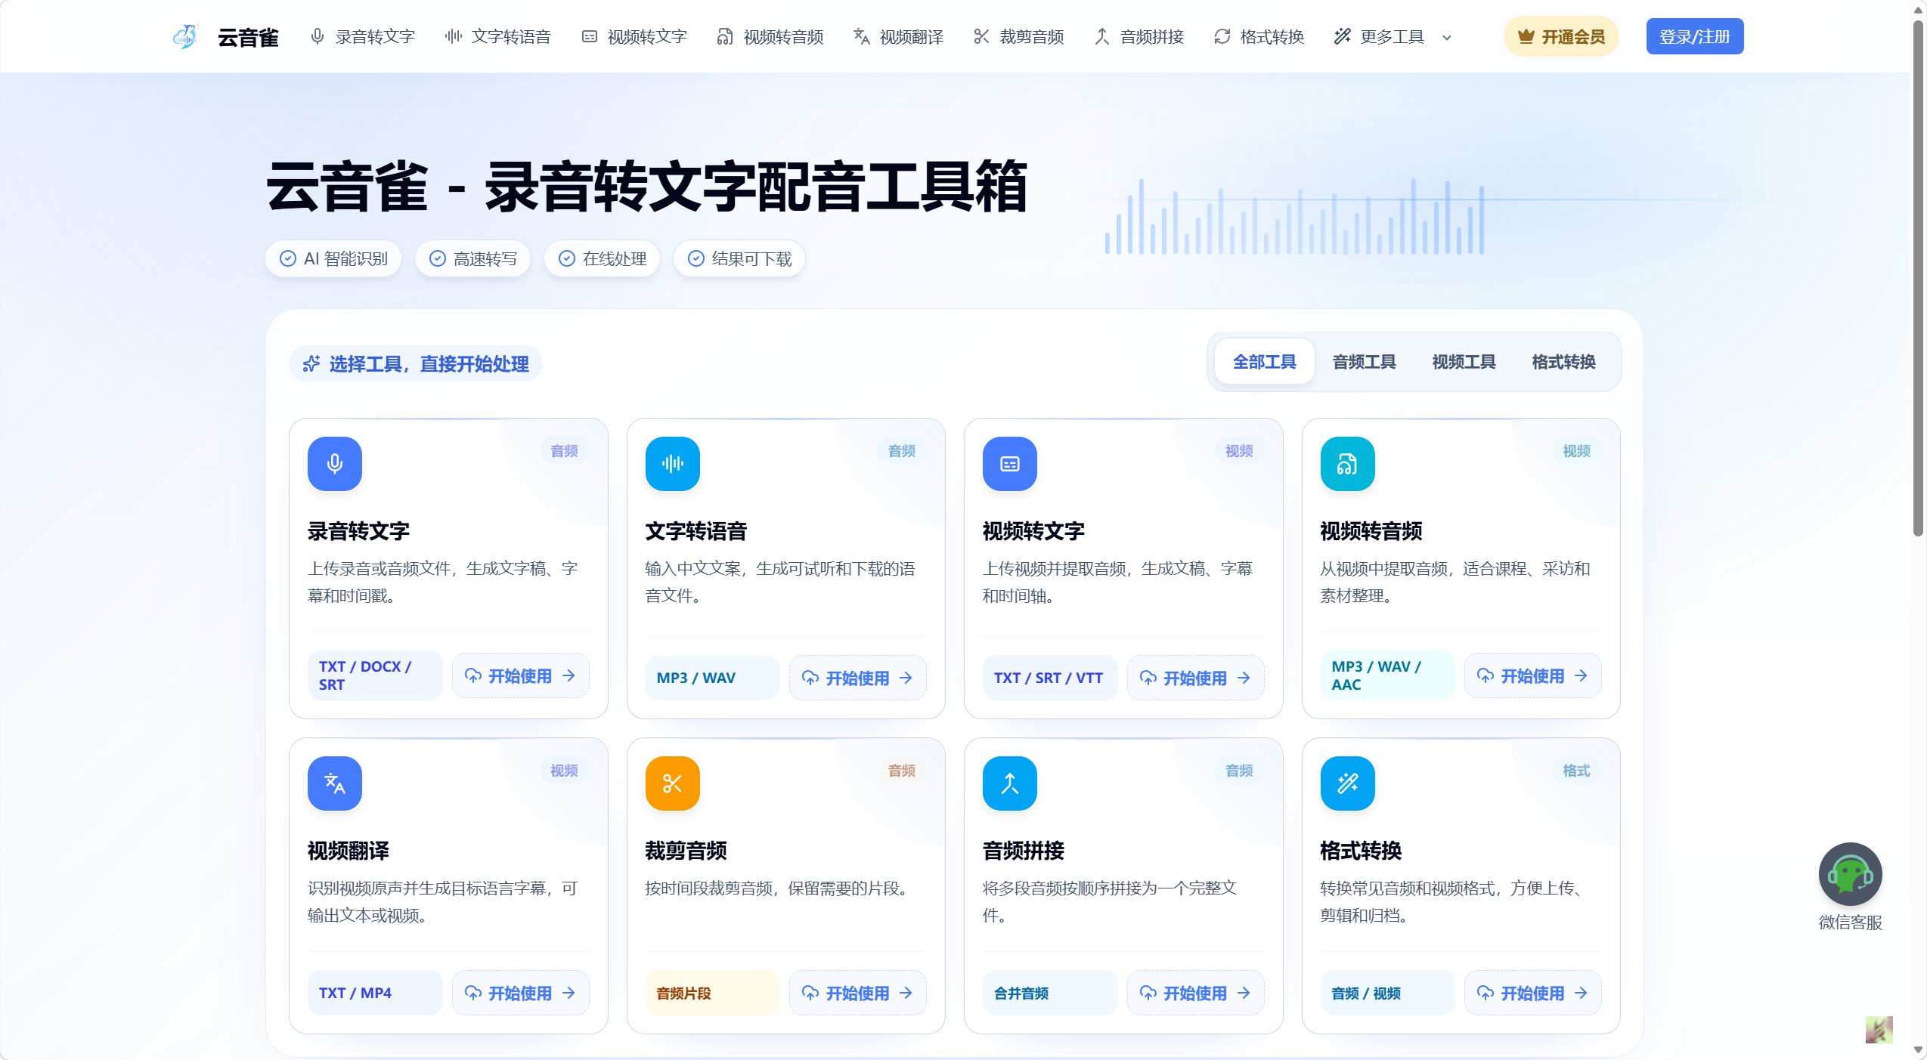The width and height of the screenshot is (1927, 1060).
Task: Click 开始使用 on the 录音转文字 card
Action: coord(521,675)
